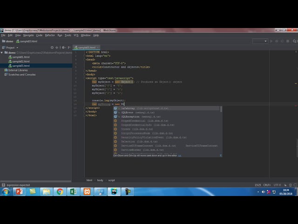Image resolution: width=298 pixels, height=224 pixels.
Task: Choose Screen from completion list
Action: pos(167,129)
